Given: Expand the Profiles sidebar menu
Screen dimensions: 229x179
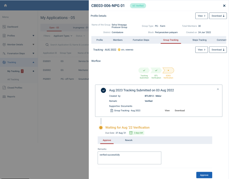Looking at the screenshot, I should point(33,36).
